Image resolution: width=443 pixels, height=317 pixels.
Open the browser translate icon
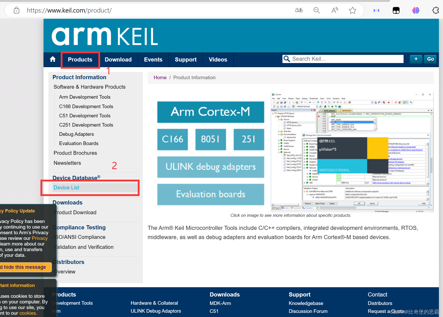(x=299, y=10)
